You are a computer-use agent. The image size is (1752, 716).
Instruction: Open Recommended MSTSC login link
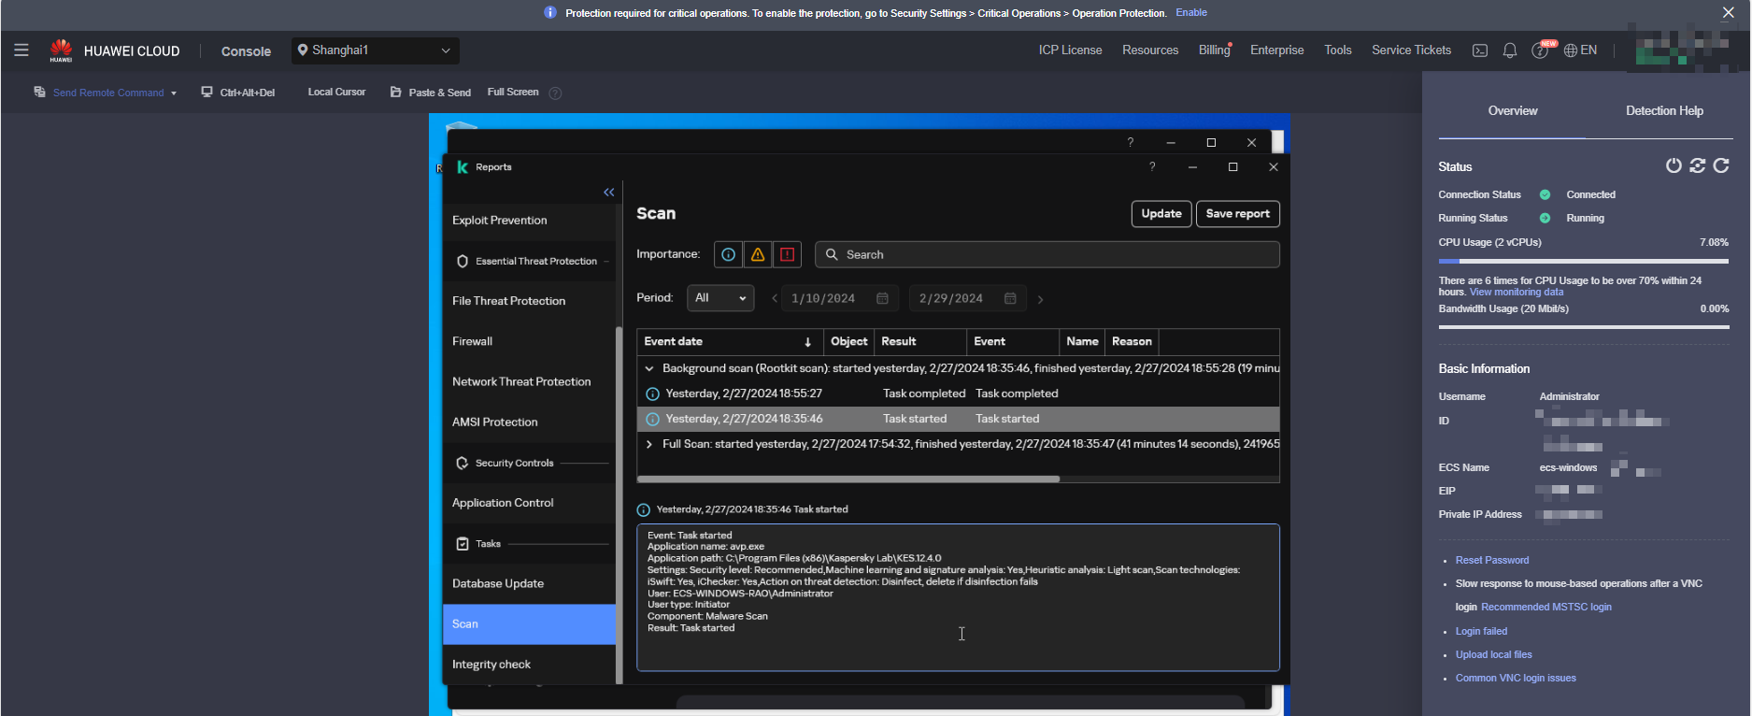(1546, 607)
